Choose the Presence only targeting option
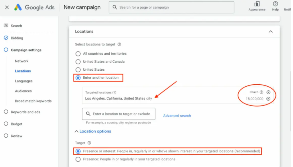Screen dimensions: 293x167 [78, 159]
